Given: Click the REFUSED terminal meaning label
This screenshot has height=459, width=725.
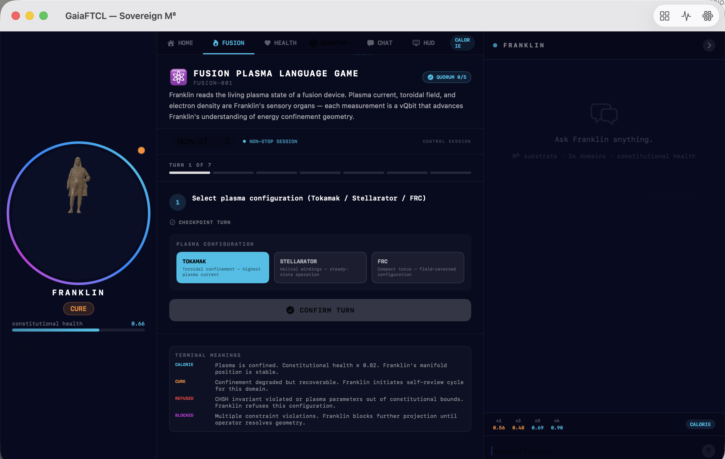Looking at the screenshot, I should pos(184,398).
